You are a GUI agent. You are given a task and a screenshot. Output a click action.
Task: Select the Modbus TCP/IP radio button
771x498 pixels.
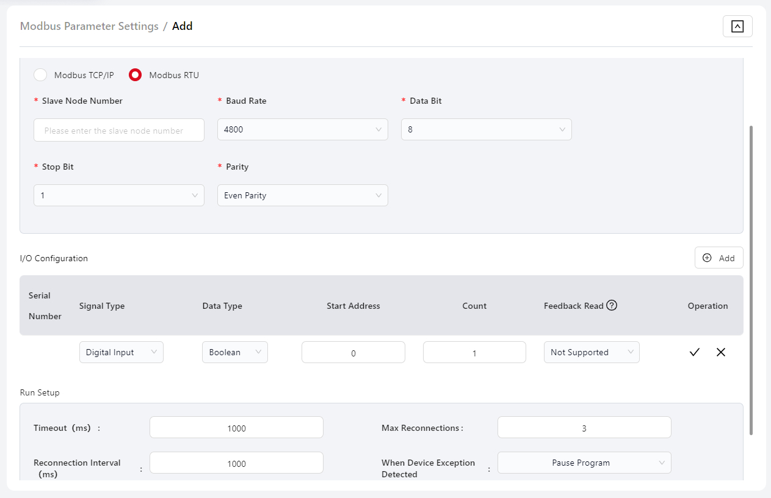40,75
